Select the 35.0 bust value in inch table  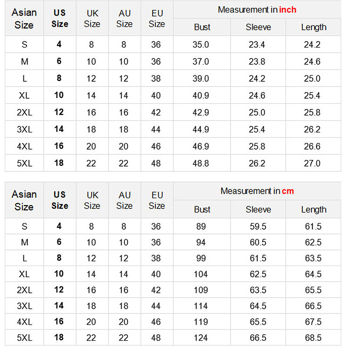201,45
